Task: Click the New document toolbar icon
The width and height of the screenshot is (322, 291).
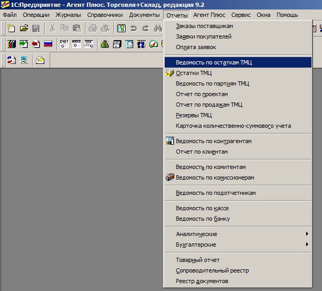Action: [x=11, y=28]
